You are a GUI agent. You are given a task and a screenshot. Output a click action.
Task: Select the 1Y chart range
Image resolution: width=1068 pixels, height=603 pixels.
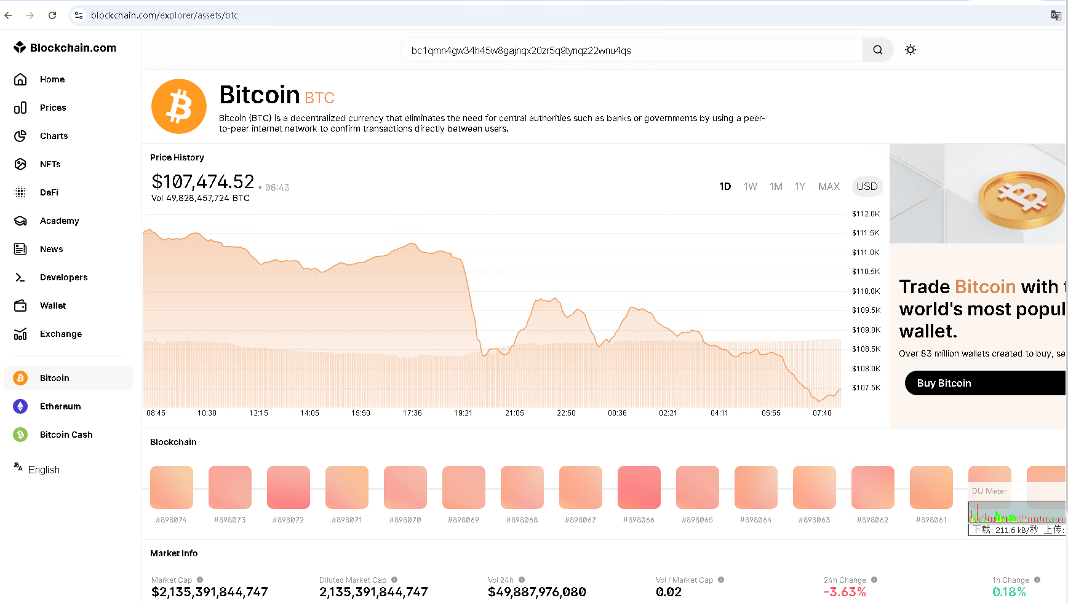click(800, 186)
